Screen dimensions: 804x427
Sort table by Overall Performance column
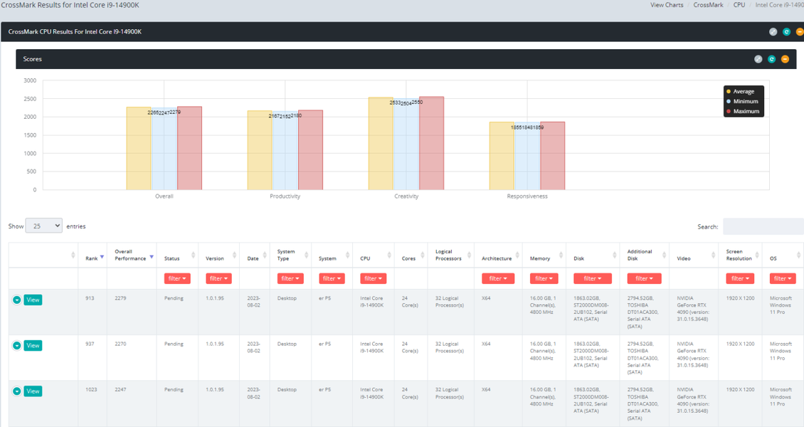(x=132, y=255)
